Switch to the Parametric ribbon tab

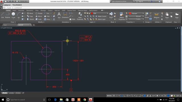point(30,10)
